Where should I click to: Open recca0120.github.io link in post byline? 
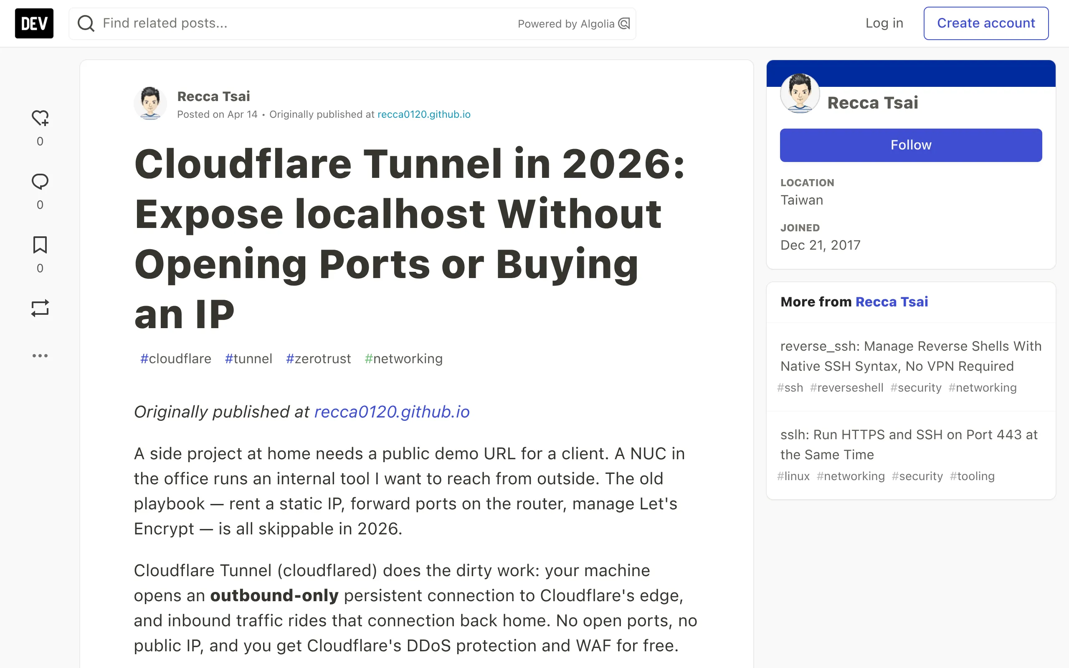point(423,114)
